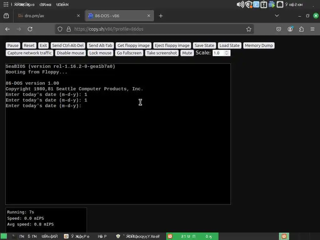Open the security shield tray icon
The width and height of the screenshot is (320, 240).
pyautogui.click(x=249, y=4)
